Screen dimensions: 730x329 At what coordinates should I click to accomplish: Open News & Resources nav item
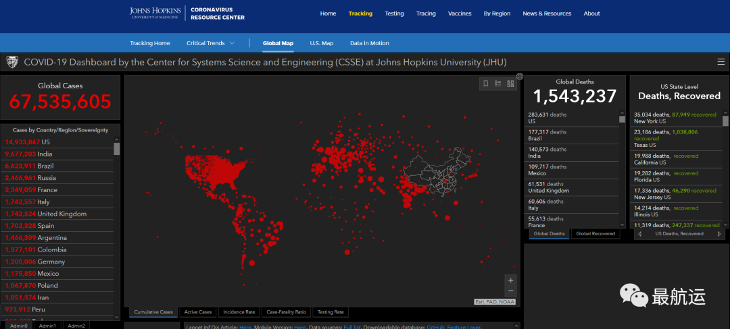[547, 13]
